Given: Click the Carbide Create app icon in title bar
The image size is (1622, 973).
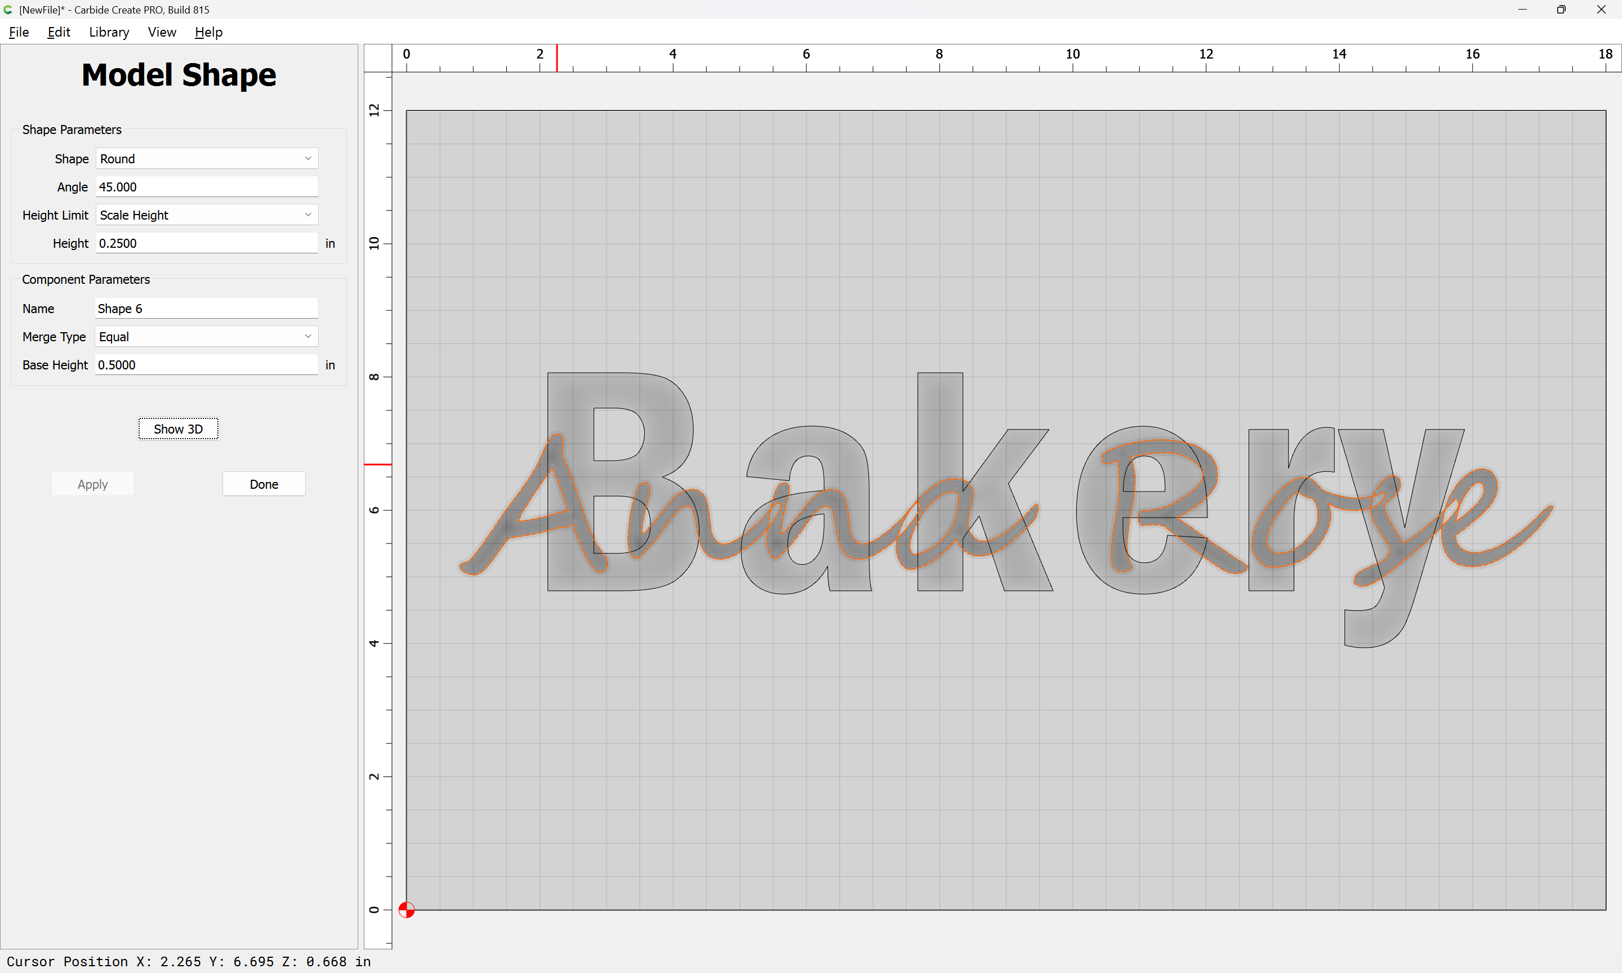Looking at the screenshot, I should [x=8, y=9].
